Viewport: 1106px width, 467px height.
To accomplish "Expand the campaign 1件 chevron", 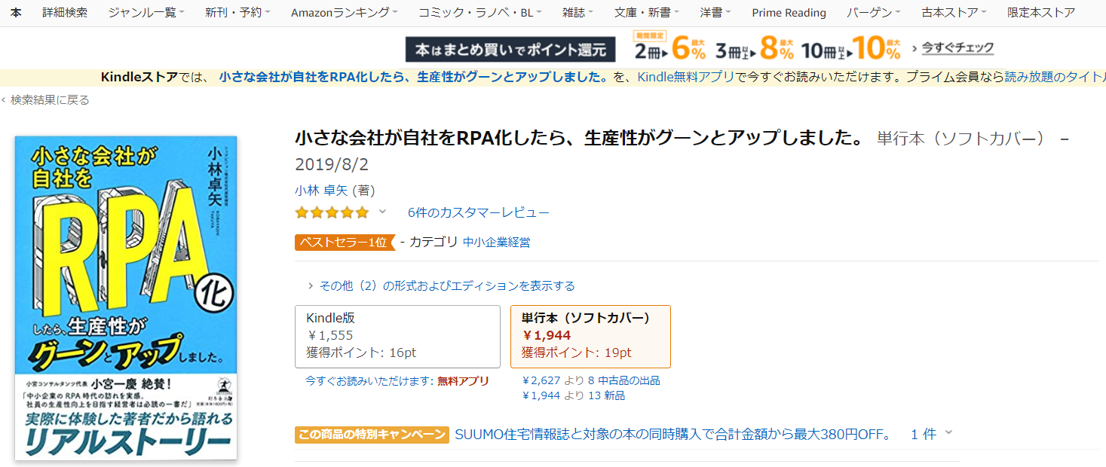I will point(948,433).
